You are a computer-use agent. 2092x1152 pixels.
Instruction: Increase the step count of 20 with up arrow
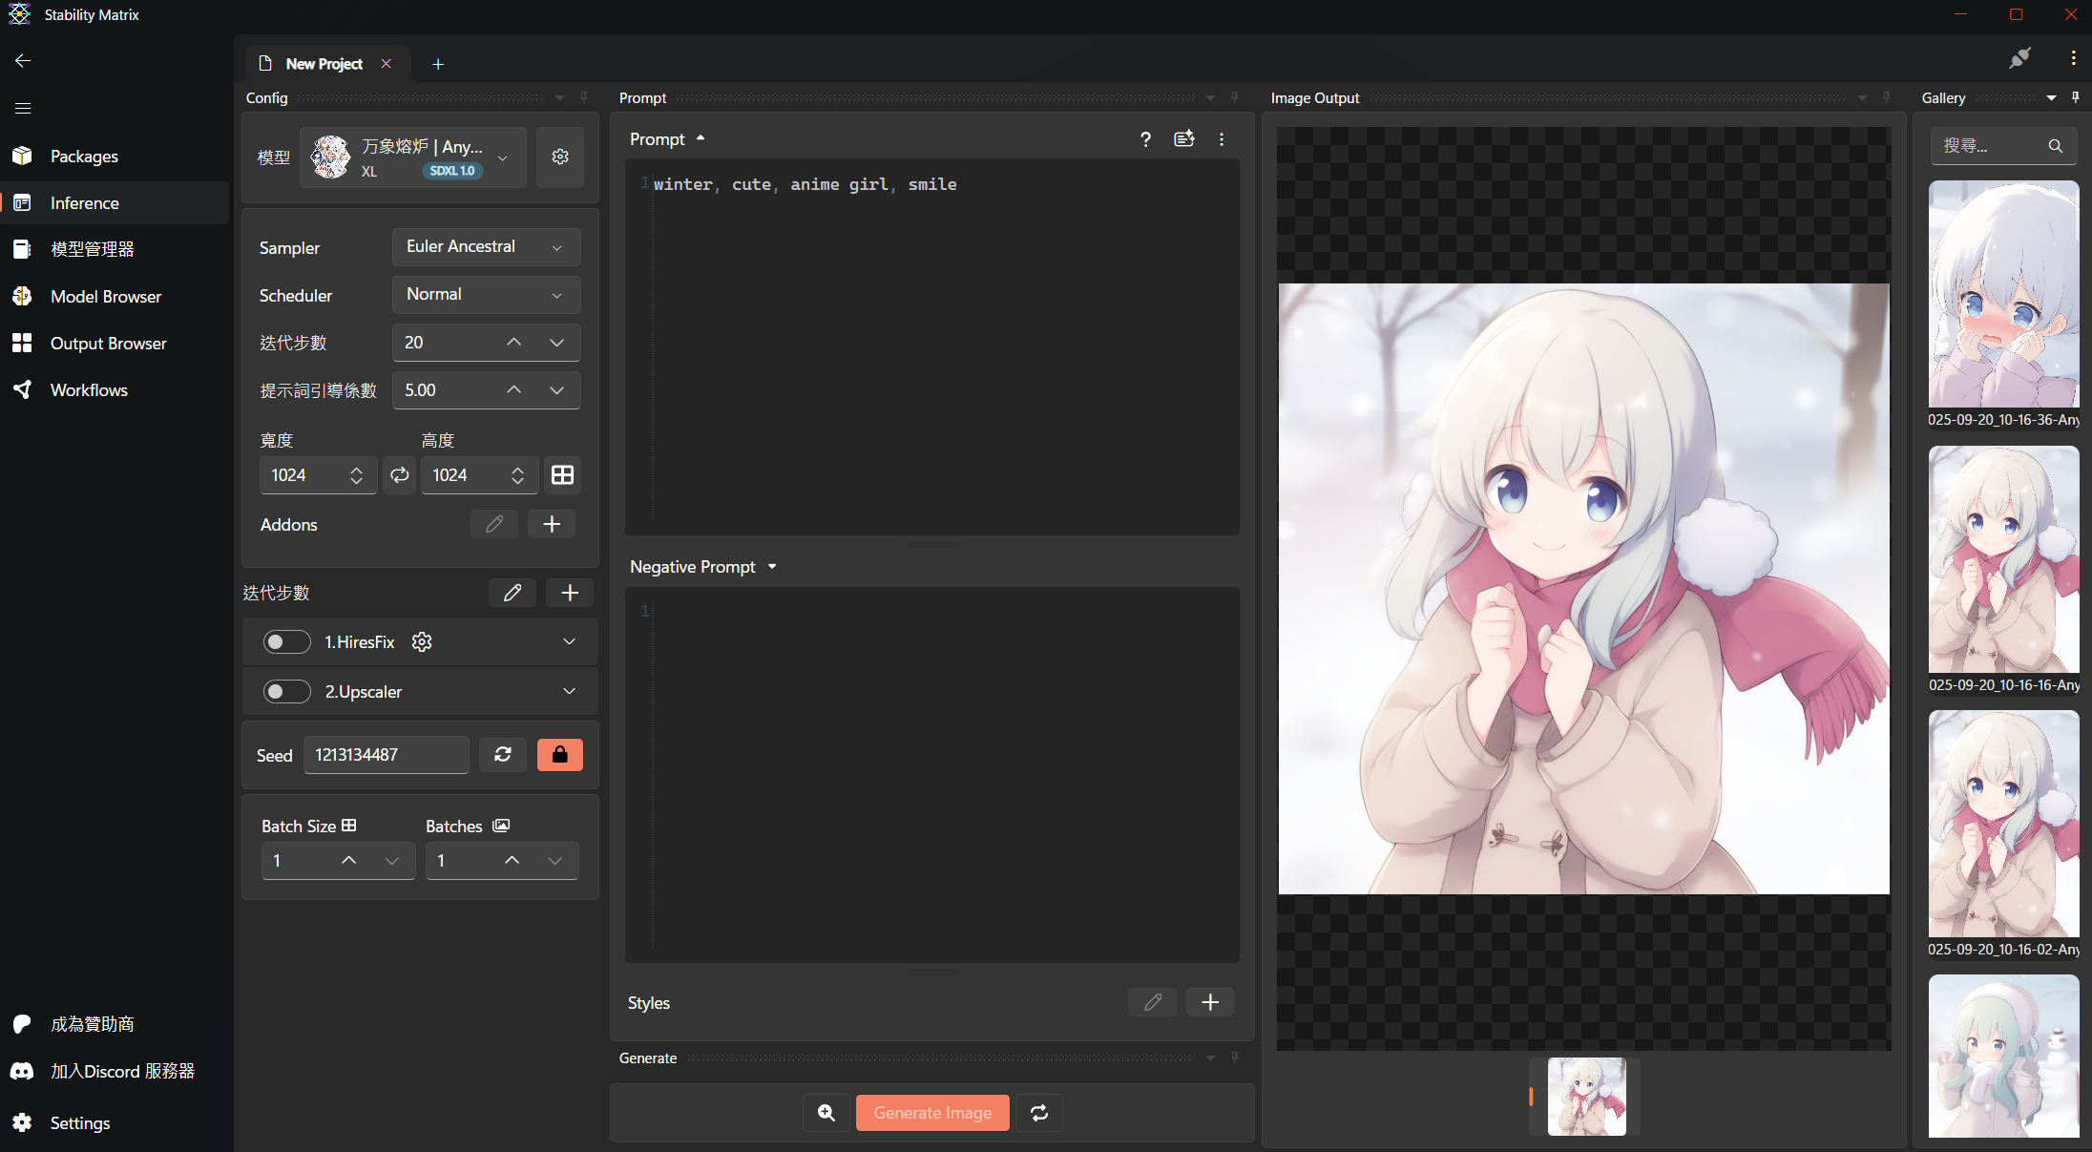(x=513, y=343)
